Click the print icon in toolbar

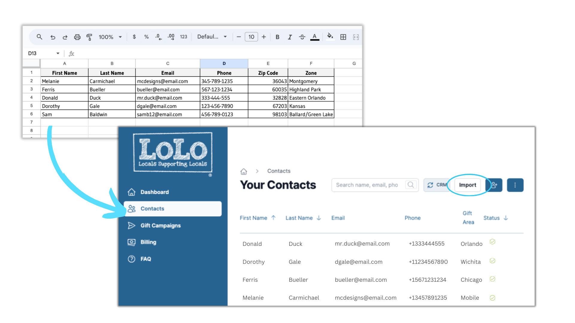(77, 37)
